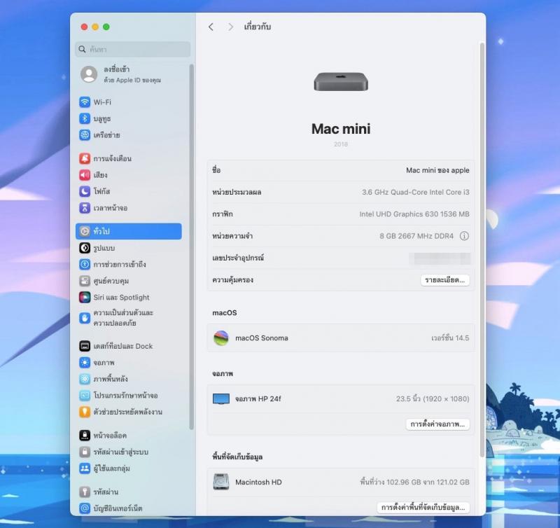Open Energy Saver (ตัวช่วยประหยัดพลังงาน) bulb icon
Viewport: 560px width, 528px height.
pos(85,412)
